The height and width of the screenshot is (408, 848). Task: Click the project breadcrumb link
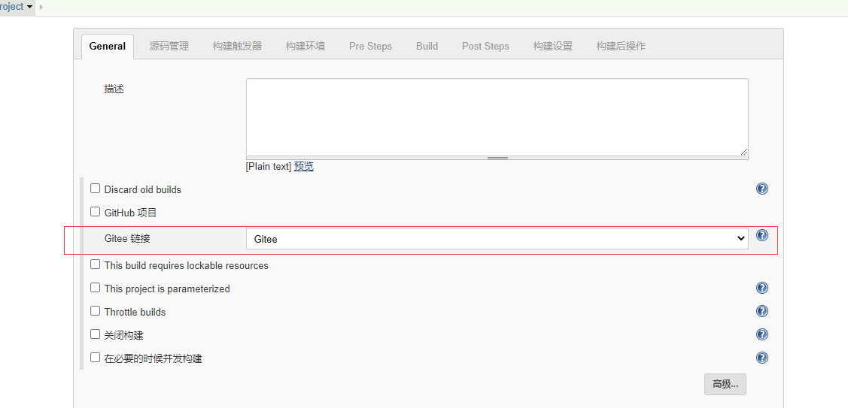11,7
